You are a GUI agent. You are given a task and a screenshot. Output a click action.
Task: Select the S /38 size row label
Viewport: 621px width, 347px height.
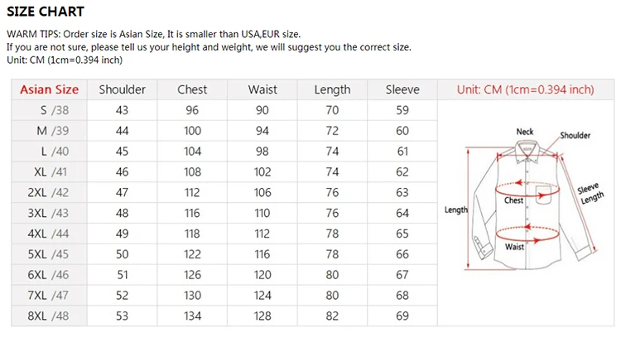[49, 110]
